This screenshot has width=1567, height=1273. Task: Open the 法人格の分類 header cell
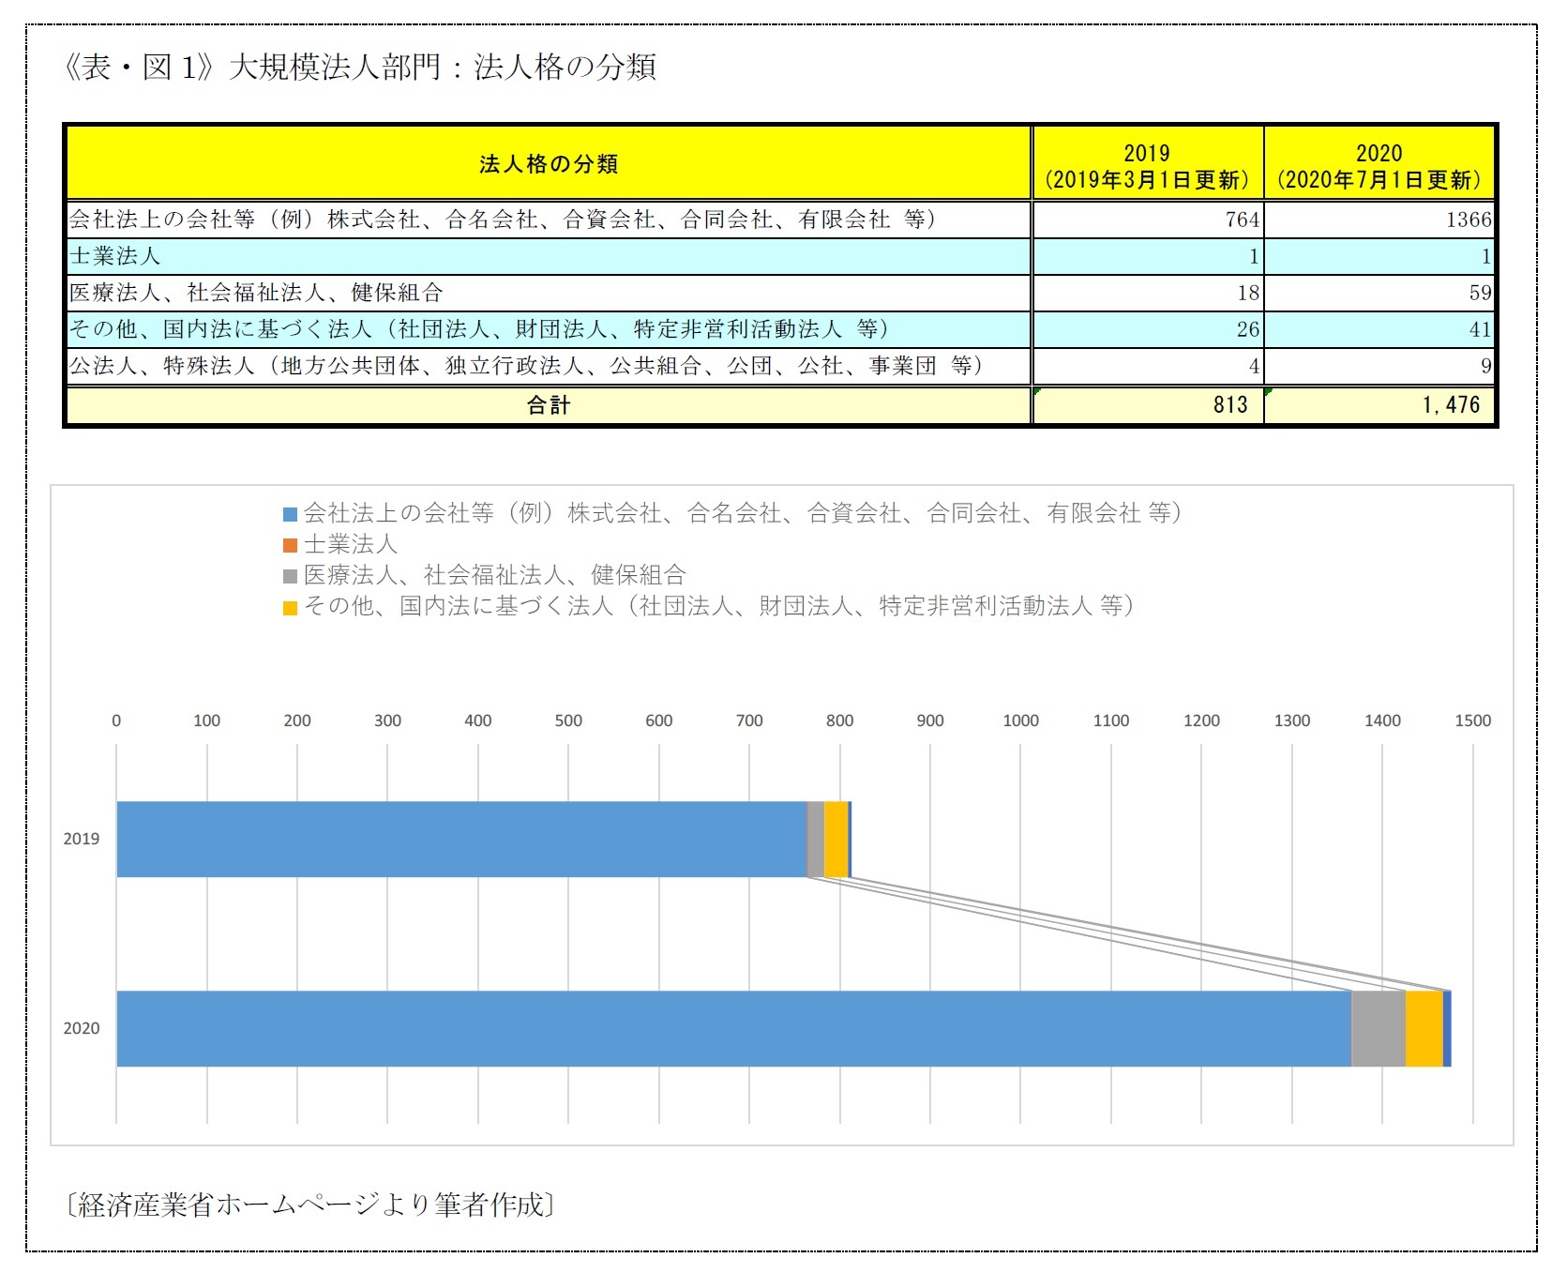547,162
